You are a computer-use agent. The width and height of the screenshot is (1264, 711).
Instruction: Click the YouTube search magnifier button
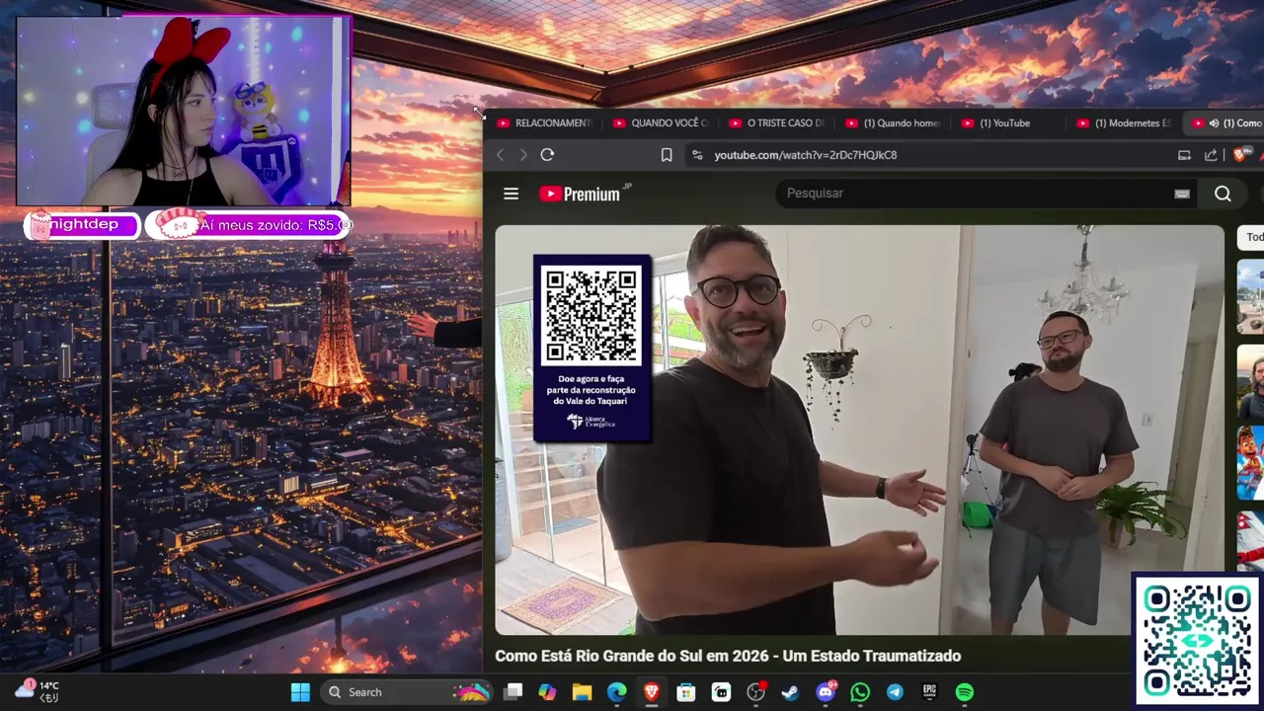(x=1223, y=194)
